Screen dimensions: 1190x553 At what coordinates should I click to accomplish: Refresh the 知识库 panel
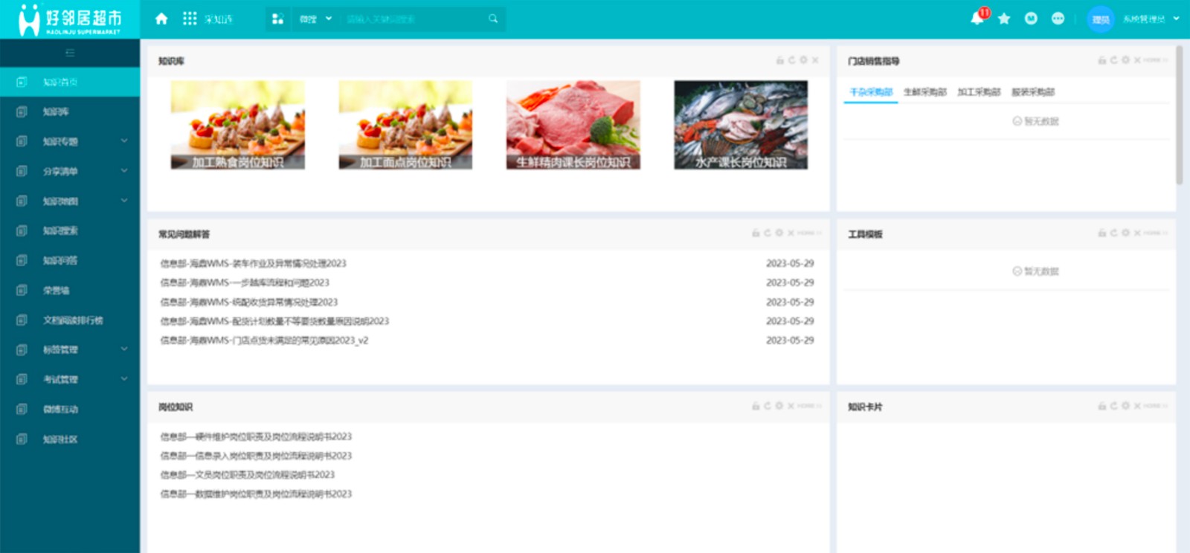pos(791,60)
